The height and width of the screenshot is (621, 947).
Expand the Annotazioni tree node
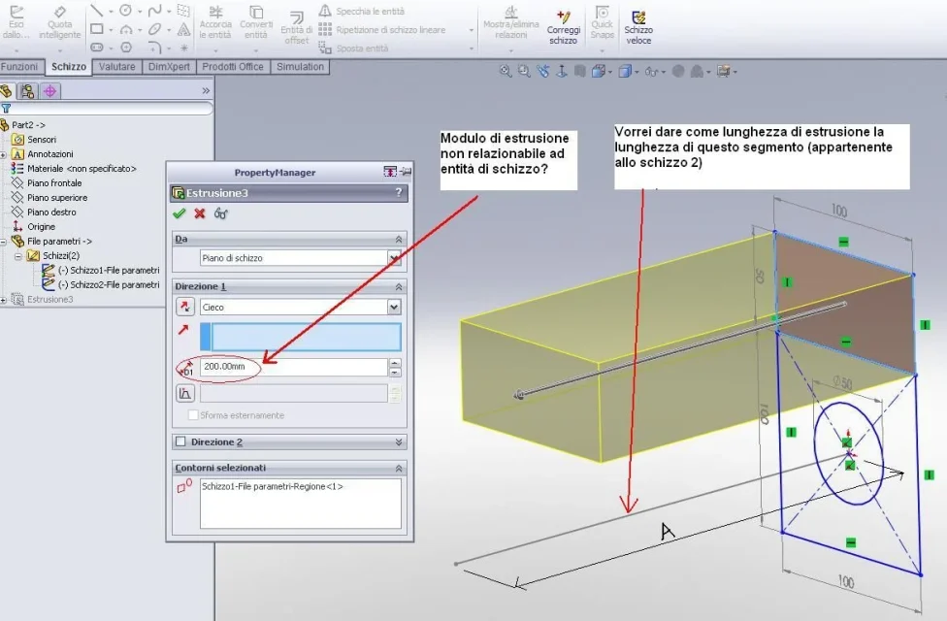pos(3,154)
